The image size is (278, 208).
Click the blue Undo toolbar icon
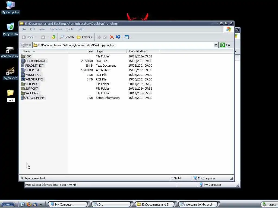(118, 37)
